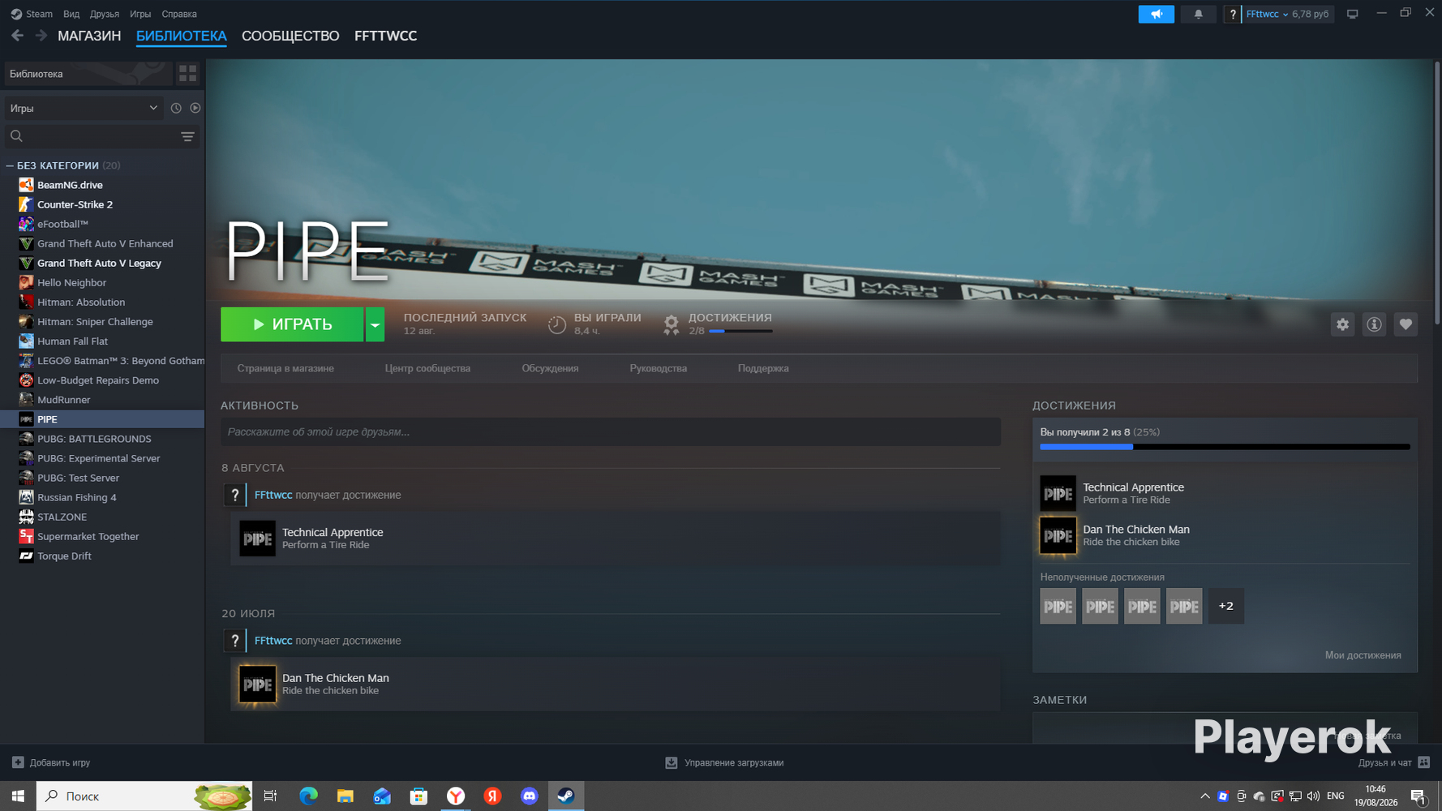This screenshot has width=1442, height=811.
Task: Show ready-to-play games filter icon
Action: point(195,108)
